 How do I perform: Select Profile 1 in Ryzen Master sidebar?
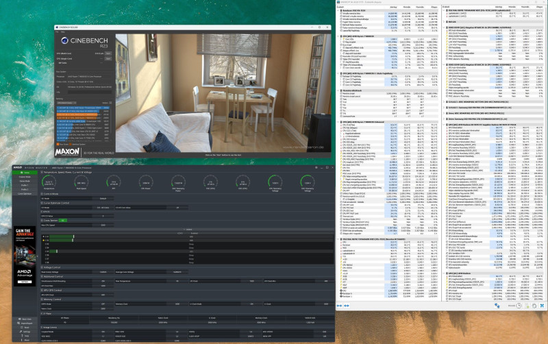(25, 185)
